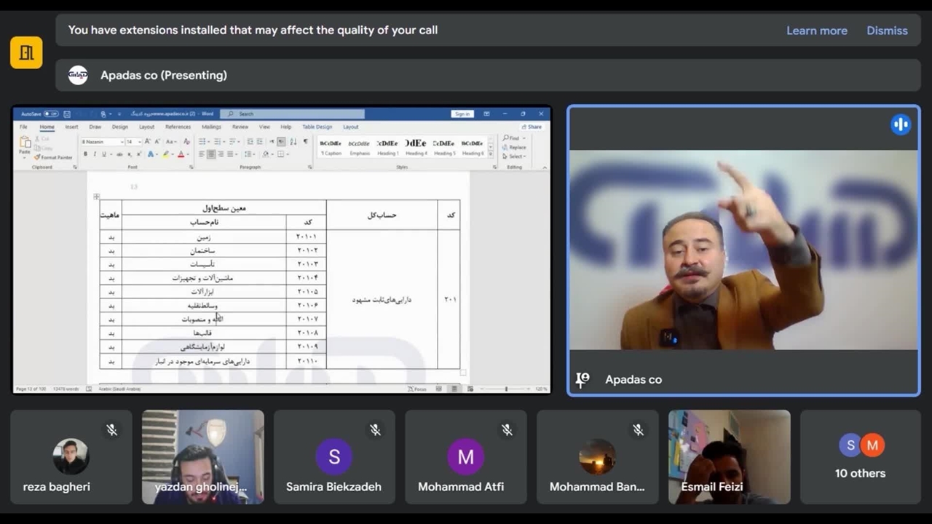Open the B Nazanin font name dropdown
This screenshot has width=932, height=524.
click(121, 142)
